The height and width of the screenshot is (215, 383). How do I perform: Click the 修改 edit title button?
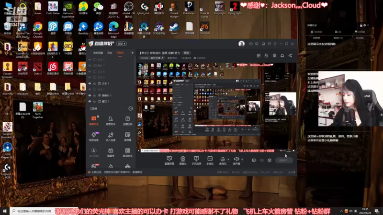tap(186, 53)
